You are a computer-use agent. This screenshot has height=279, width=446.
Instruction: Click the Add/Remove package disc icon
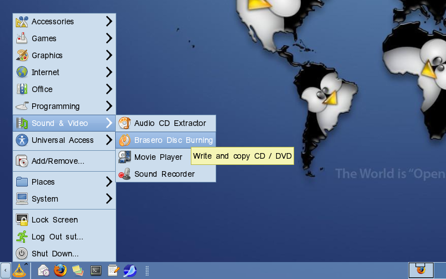click(x=22, y=161)
